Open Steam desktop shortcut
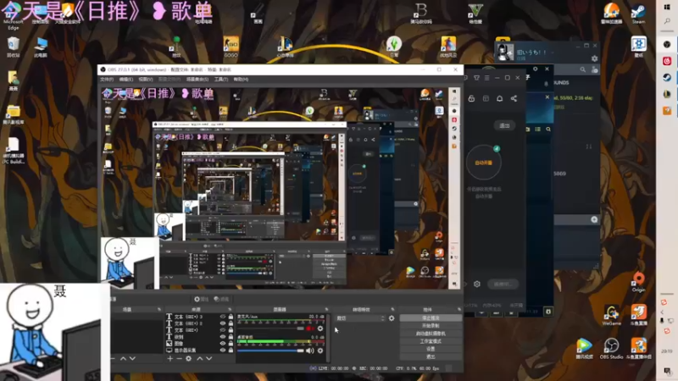 pos(638,14)
